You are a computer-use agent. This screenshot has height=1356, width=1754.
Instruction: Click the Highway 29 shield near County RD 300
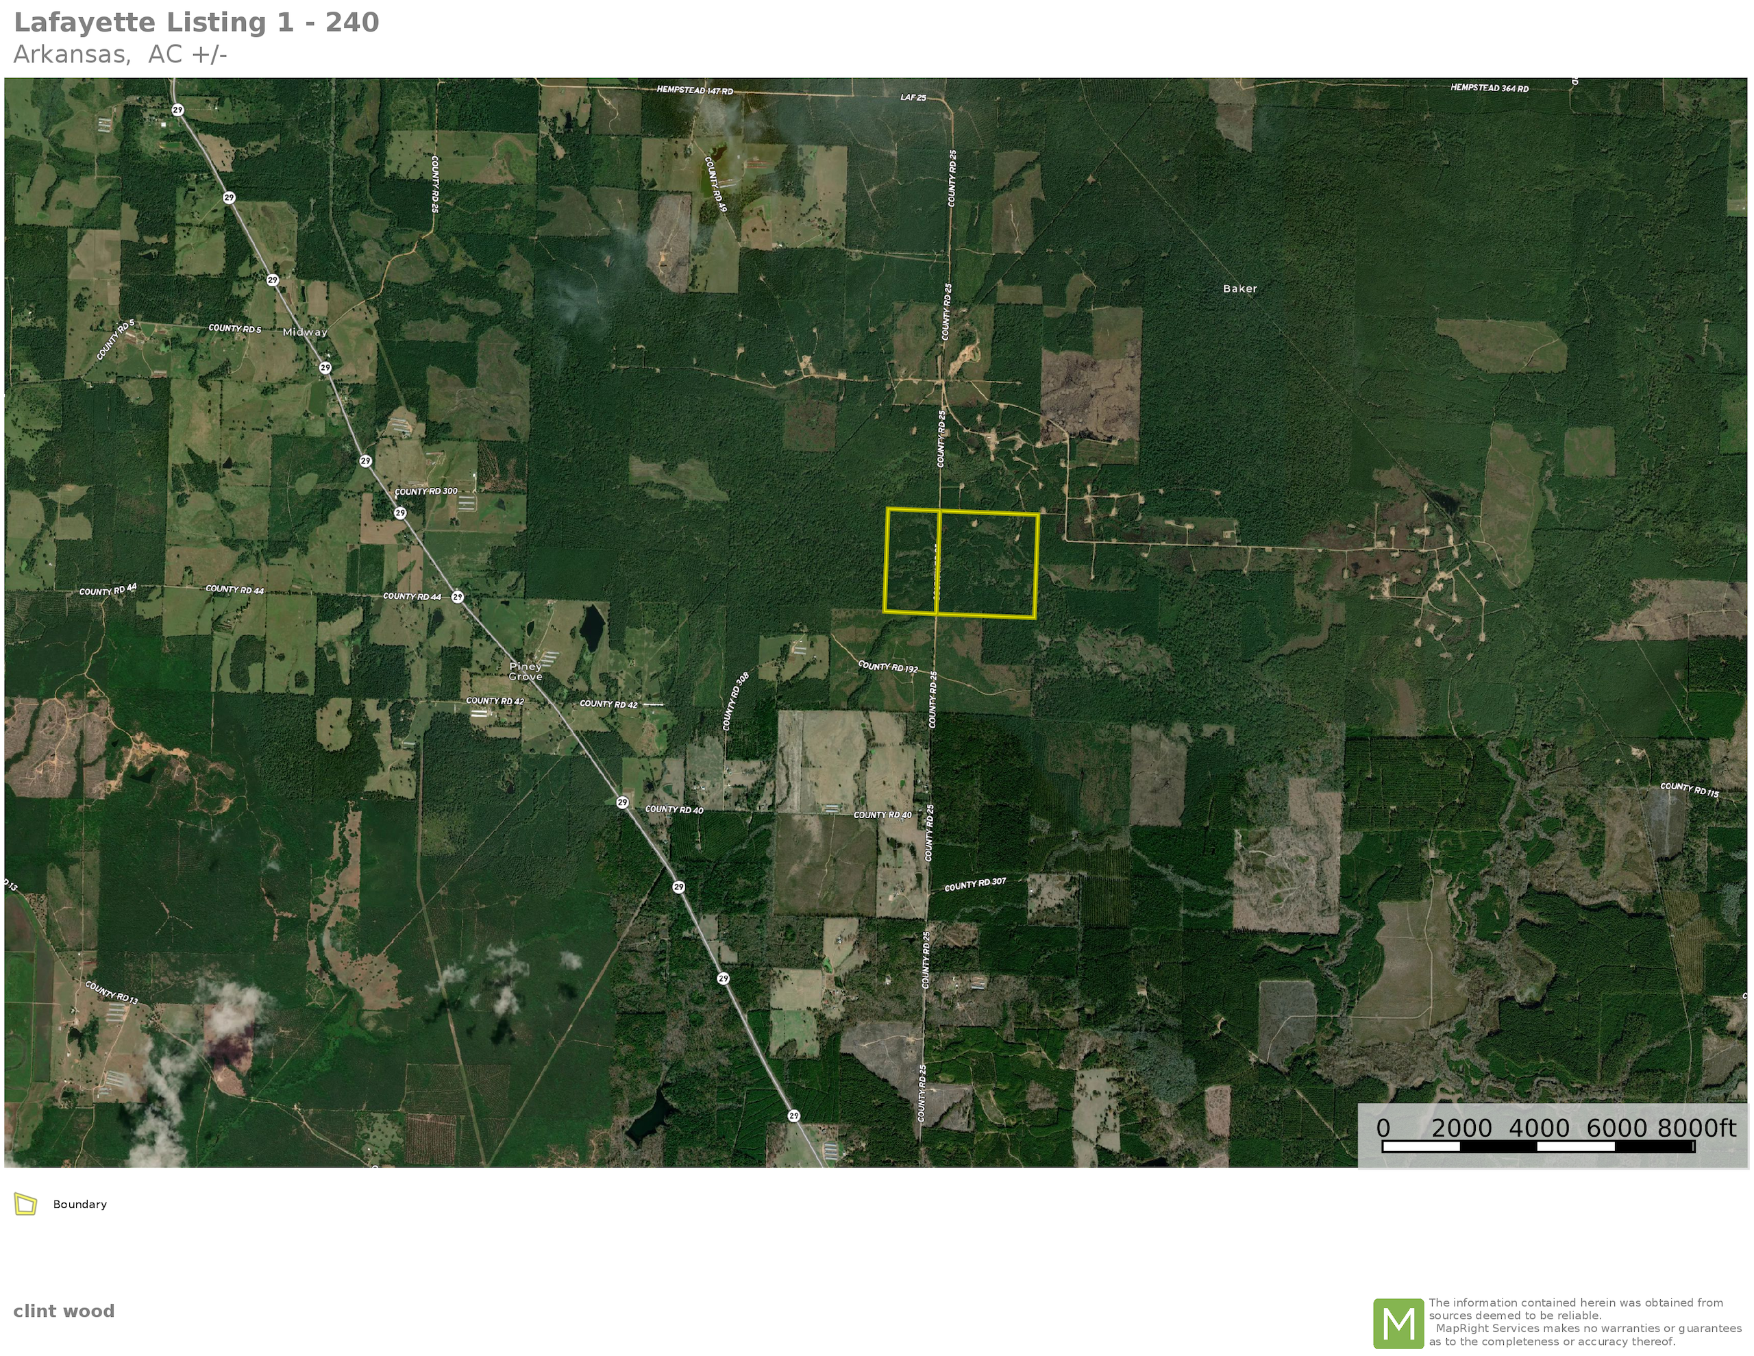click(400, 513)
